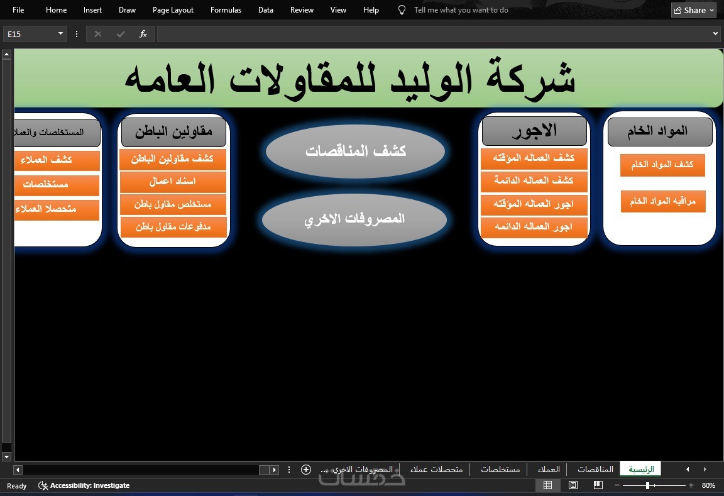Click the المصروفات الاخري oval button
Image resolution: width=724 pixels, height=496 pixels.
(354, 219)
